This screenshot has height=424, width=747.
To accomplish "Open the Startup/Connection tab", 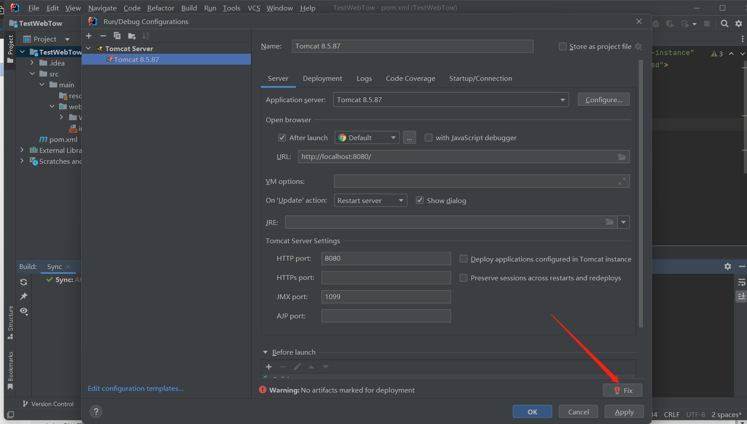I will point(481,79).
